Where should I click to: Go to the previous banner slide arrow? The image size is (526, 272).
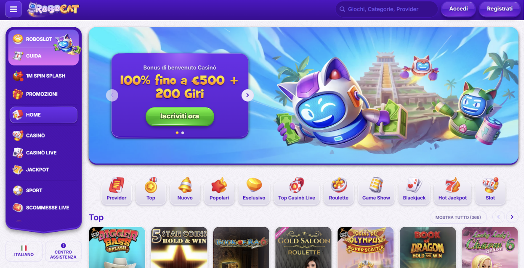pyautogui.click(x=112, y=95)
